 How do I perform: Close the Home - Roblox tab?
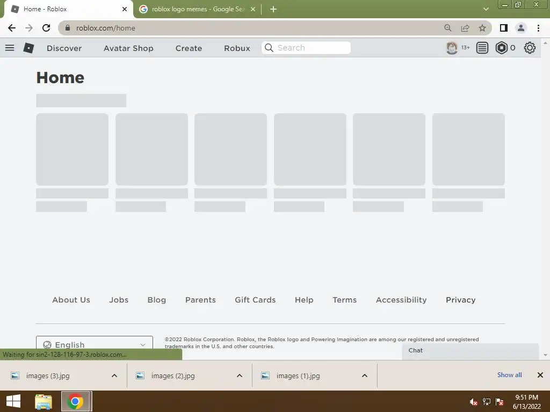pos(125,9)
